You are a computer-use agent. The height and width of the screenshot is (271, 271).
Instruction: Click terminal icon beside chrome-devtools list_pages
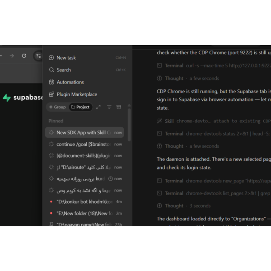(159, 193)
